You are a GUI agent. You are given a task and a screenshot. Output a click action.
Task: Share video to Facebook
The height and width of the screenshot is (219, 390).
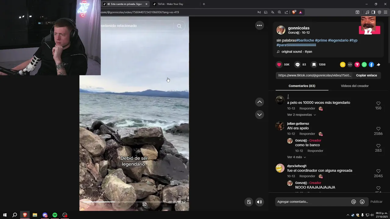pos(371,64)
